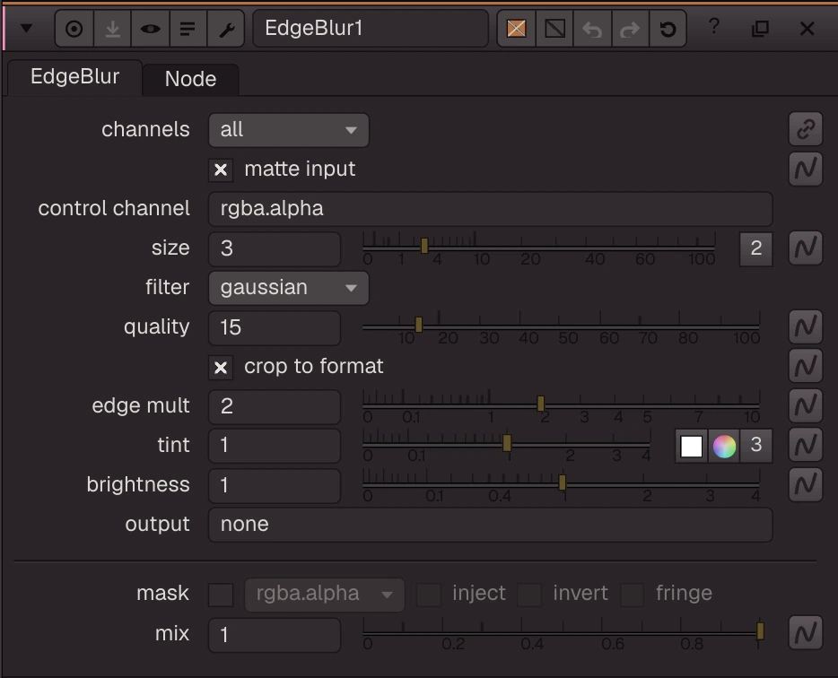The height and width of the screenshot is (678, 838).
Task: Click the control channel rgba.alpha field
Action: [x=490, y=208]
